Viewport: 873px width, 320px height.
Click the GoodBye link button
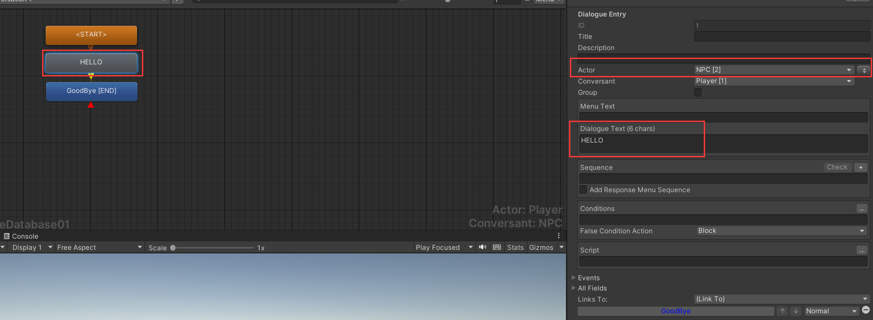tap(676, 311)
